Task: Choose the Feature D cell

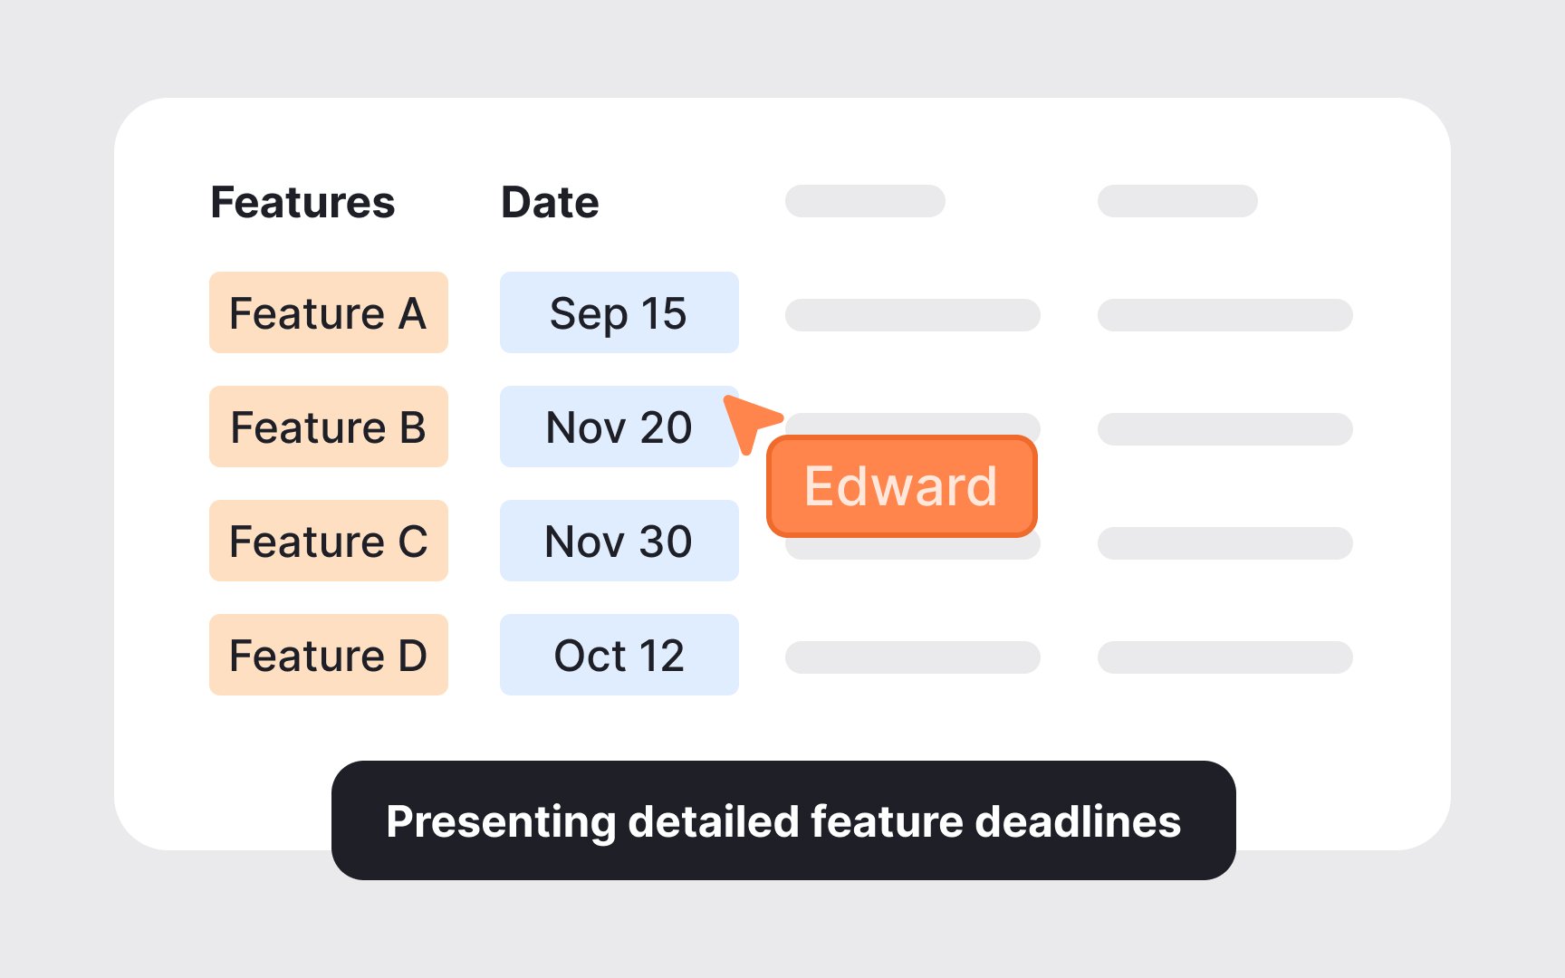Action: [x=328, y=656]
